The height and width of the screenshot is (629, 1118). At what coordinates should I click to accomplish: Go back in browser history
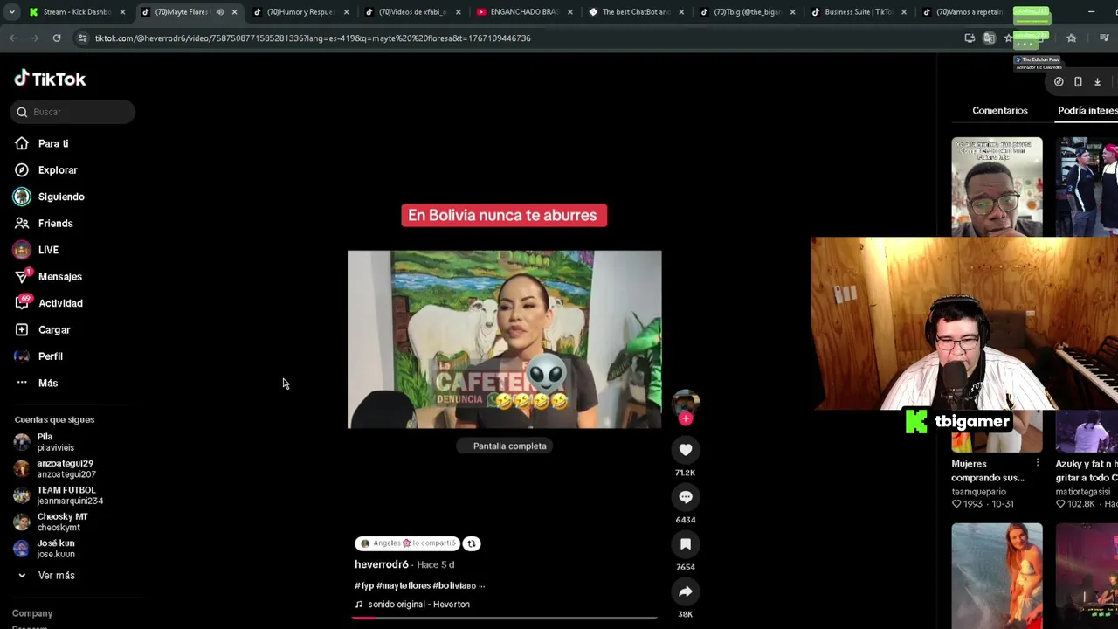13,38
